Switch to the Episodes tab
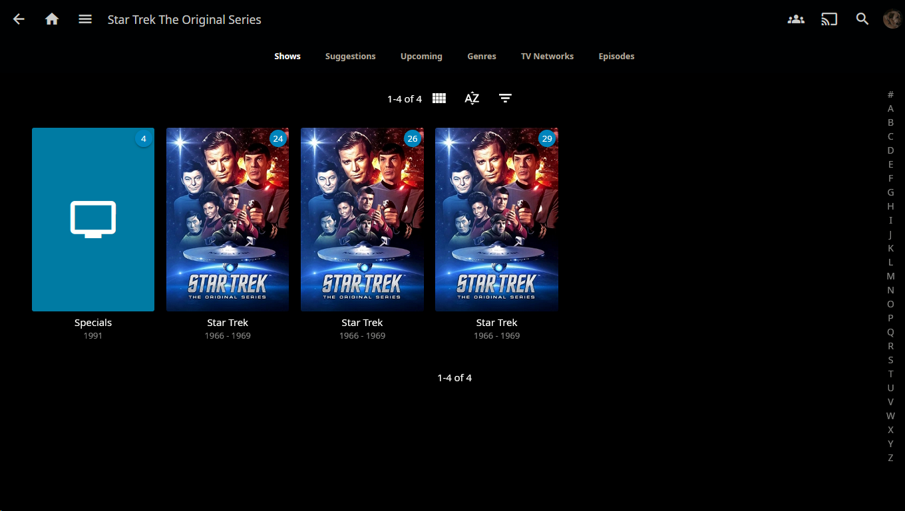This screenshot has width=905, height=511. 616,57
